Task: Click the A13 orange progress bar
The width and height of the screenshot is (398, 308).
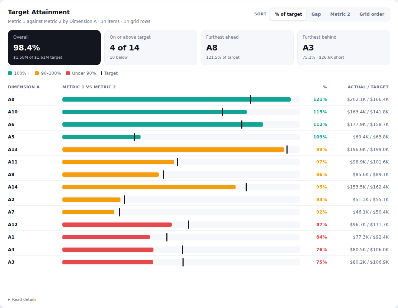Action: (x=174, y=150)
